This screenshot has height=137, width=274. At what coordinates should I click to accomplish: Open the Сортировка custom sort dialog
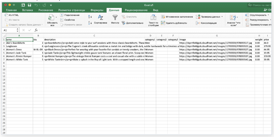click(x=101, y=20)
